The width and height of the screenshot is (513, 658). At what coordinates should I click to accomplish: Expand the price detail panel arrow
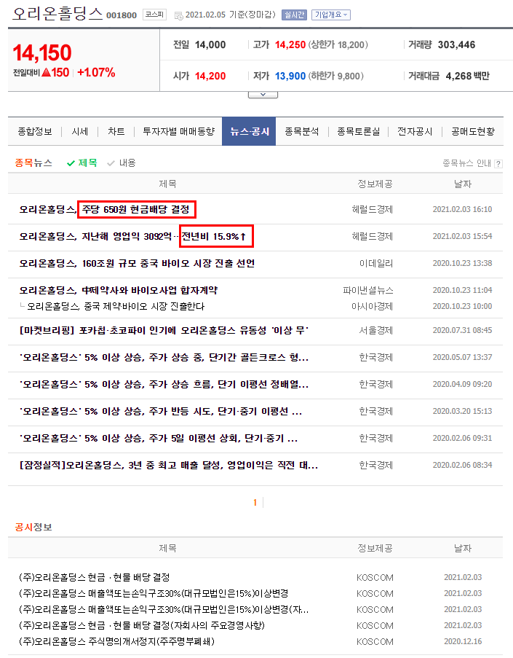tap(263, 95)
